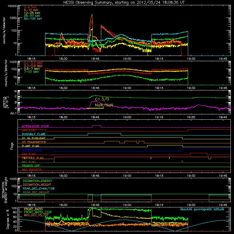234x234 pixels.
Task: Click the ATTENUATOR_STATE flag label
Action: [35, 126]
